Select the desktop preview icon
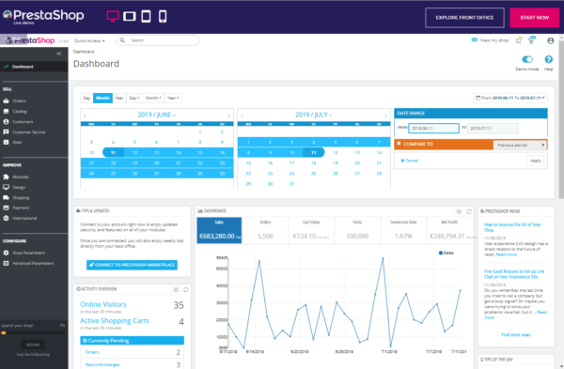This screenshot has width=564, height=369. pyautogui.click(x=113, y=16)
